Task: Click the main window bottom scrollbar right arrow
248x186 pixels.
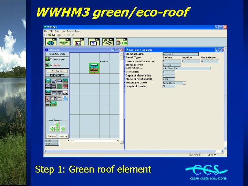Action: pyautogui.click(x=223, y=151)
